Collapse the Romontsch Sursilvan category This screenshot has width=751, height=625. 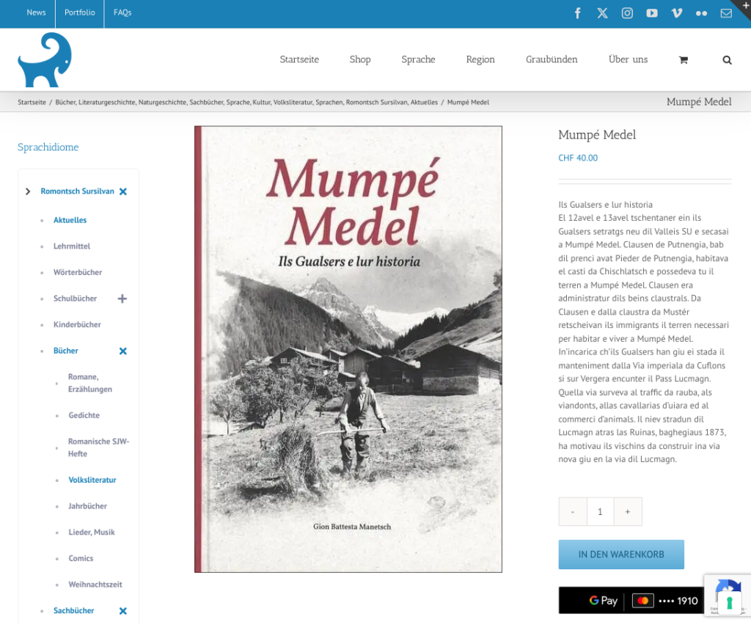[123, 191]
